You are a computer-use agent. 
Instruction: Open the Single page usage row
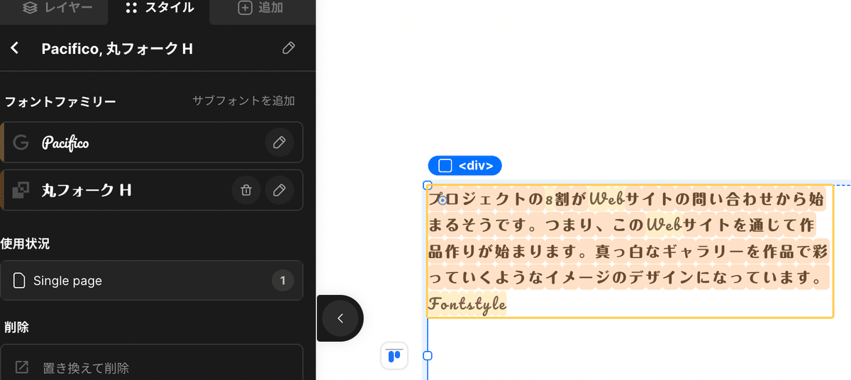click(x=152, y=281)
